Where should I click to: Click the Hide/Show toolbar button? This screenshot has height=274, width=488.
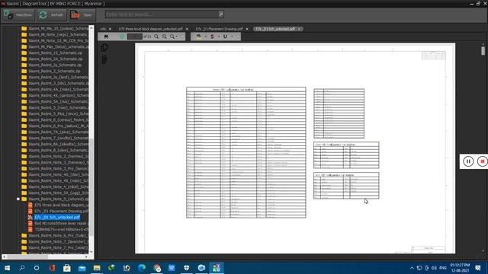tap(18, 14)
